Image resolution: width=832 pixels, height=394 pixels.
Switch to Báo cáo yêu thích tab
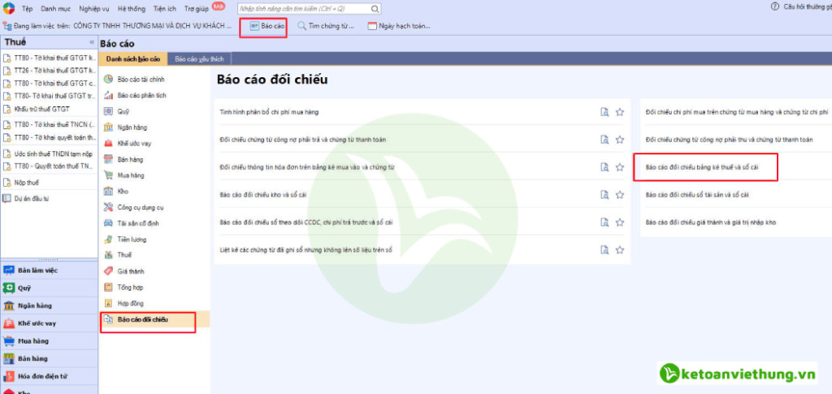point(200,58)
